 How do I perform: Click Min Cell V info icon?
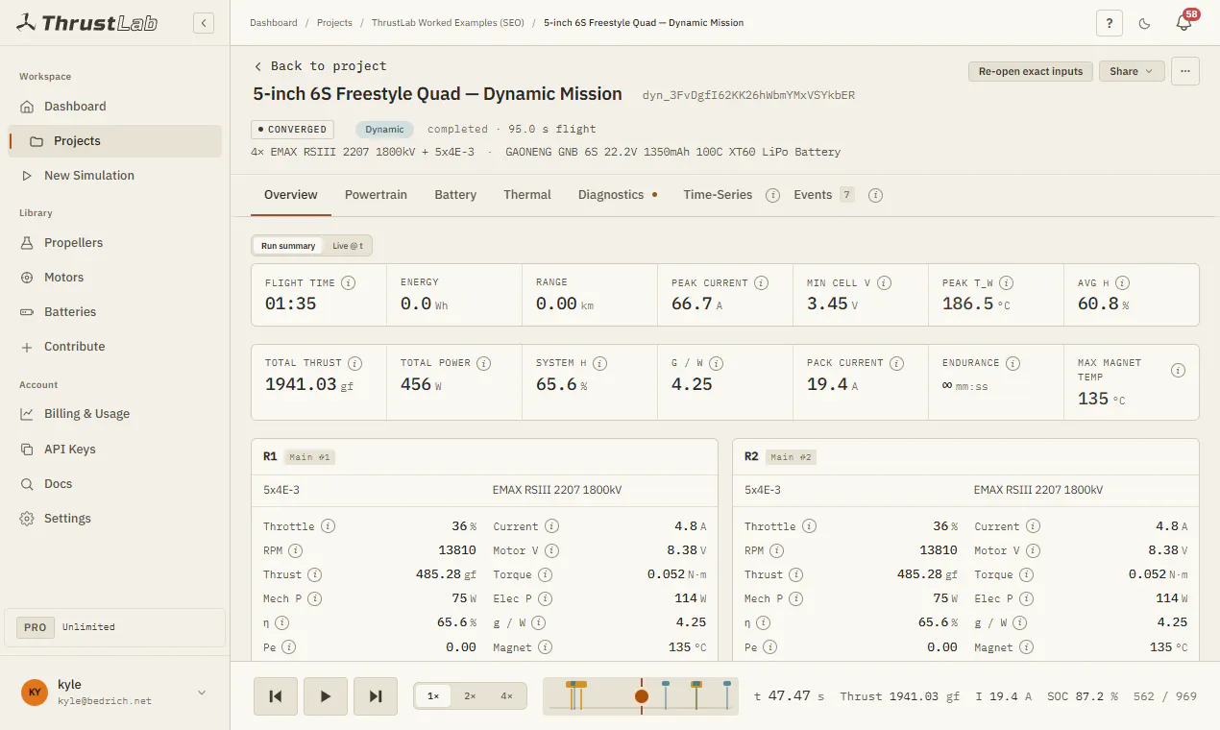tap(884, 283)
